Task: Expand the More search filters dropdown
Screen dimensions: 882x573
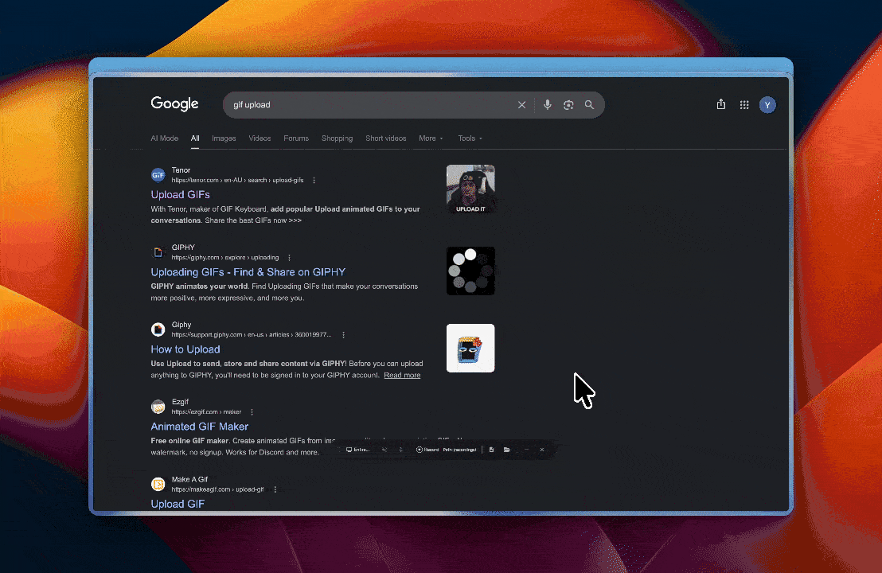Action: [x=431, y=138]
